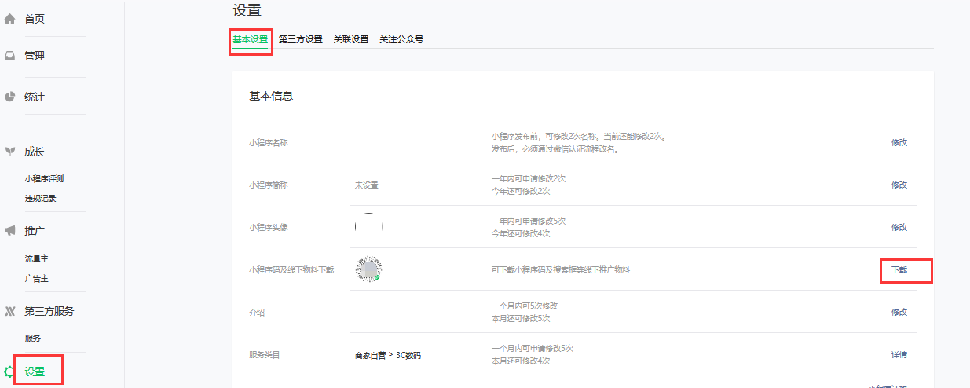Click the 小程序码及线下物料下载 label
The width and height of the screenshot is (970, 388).
[x=291, y=270]
